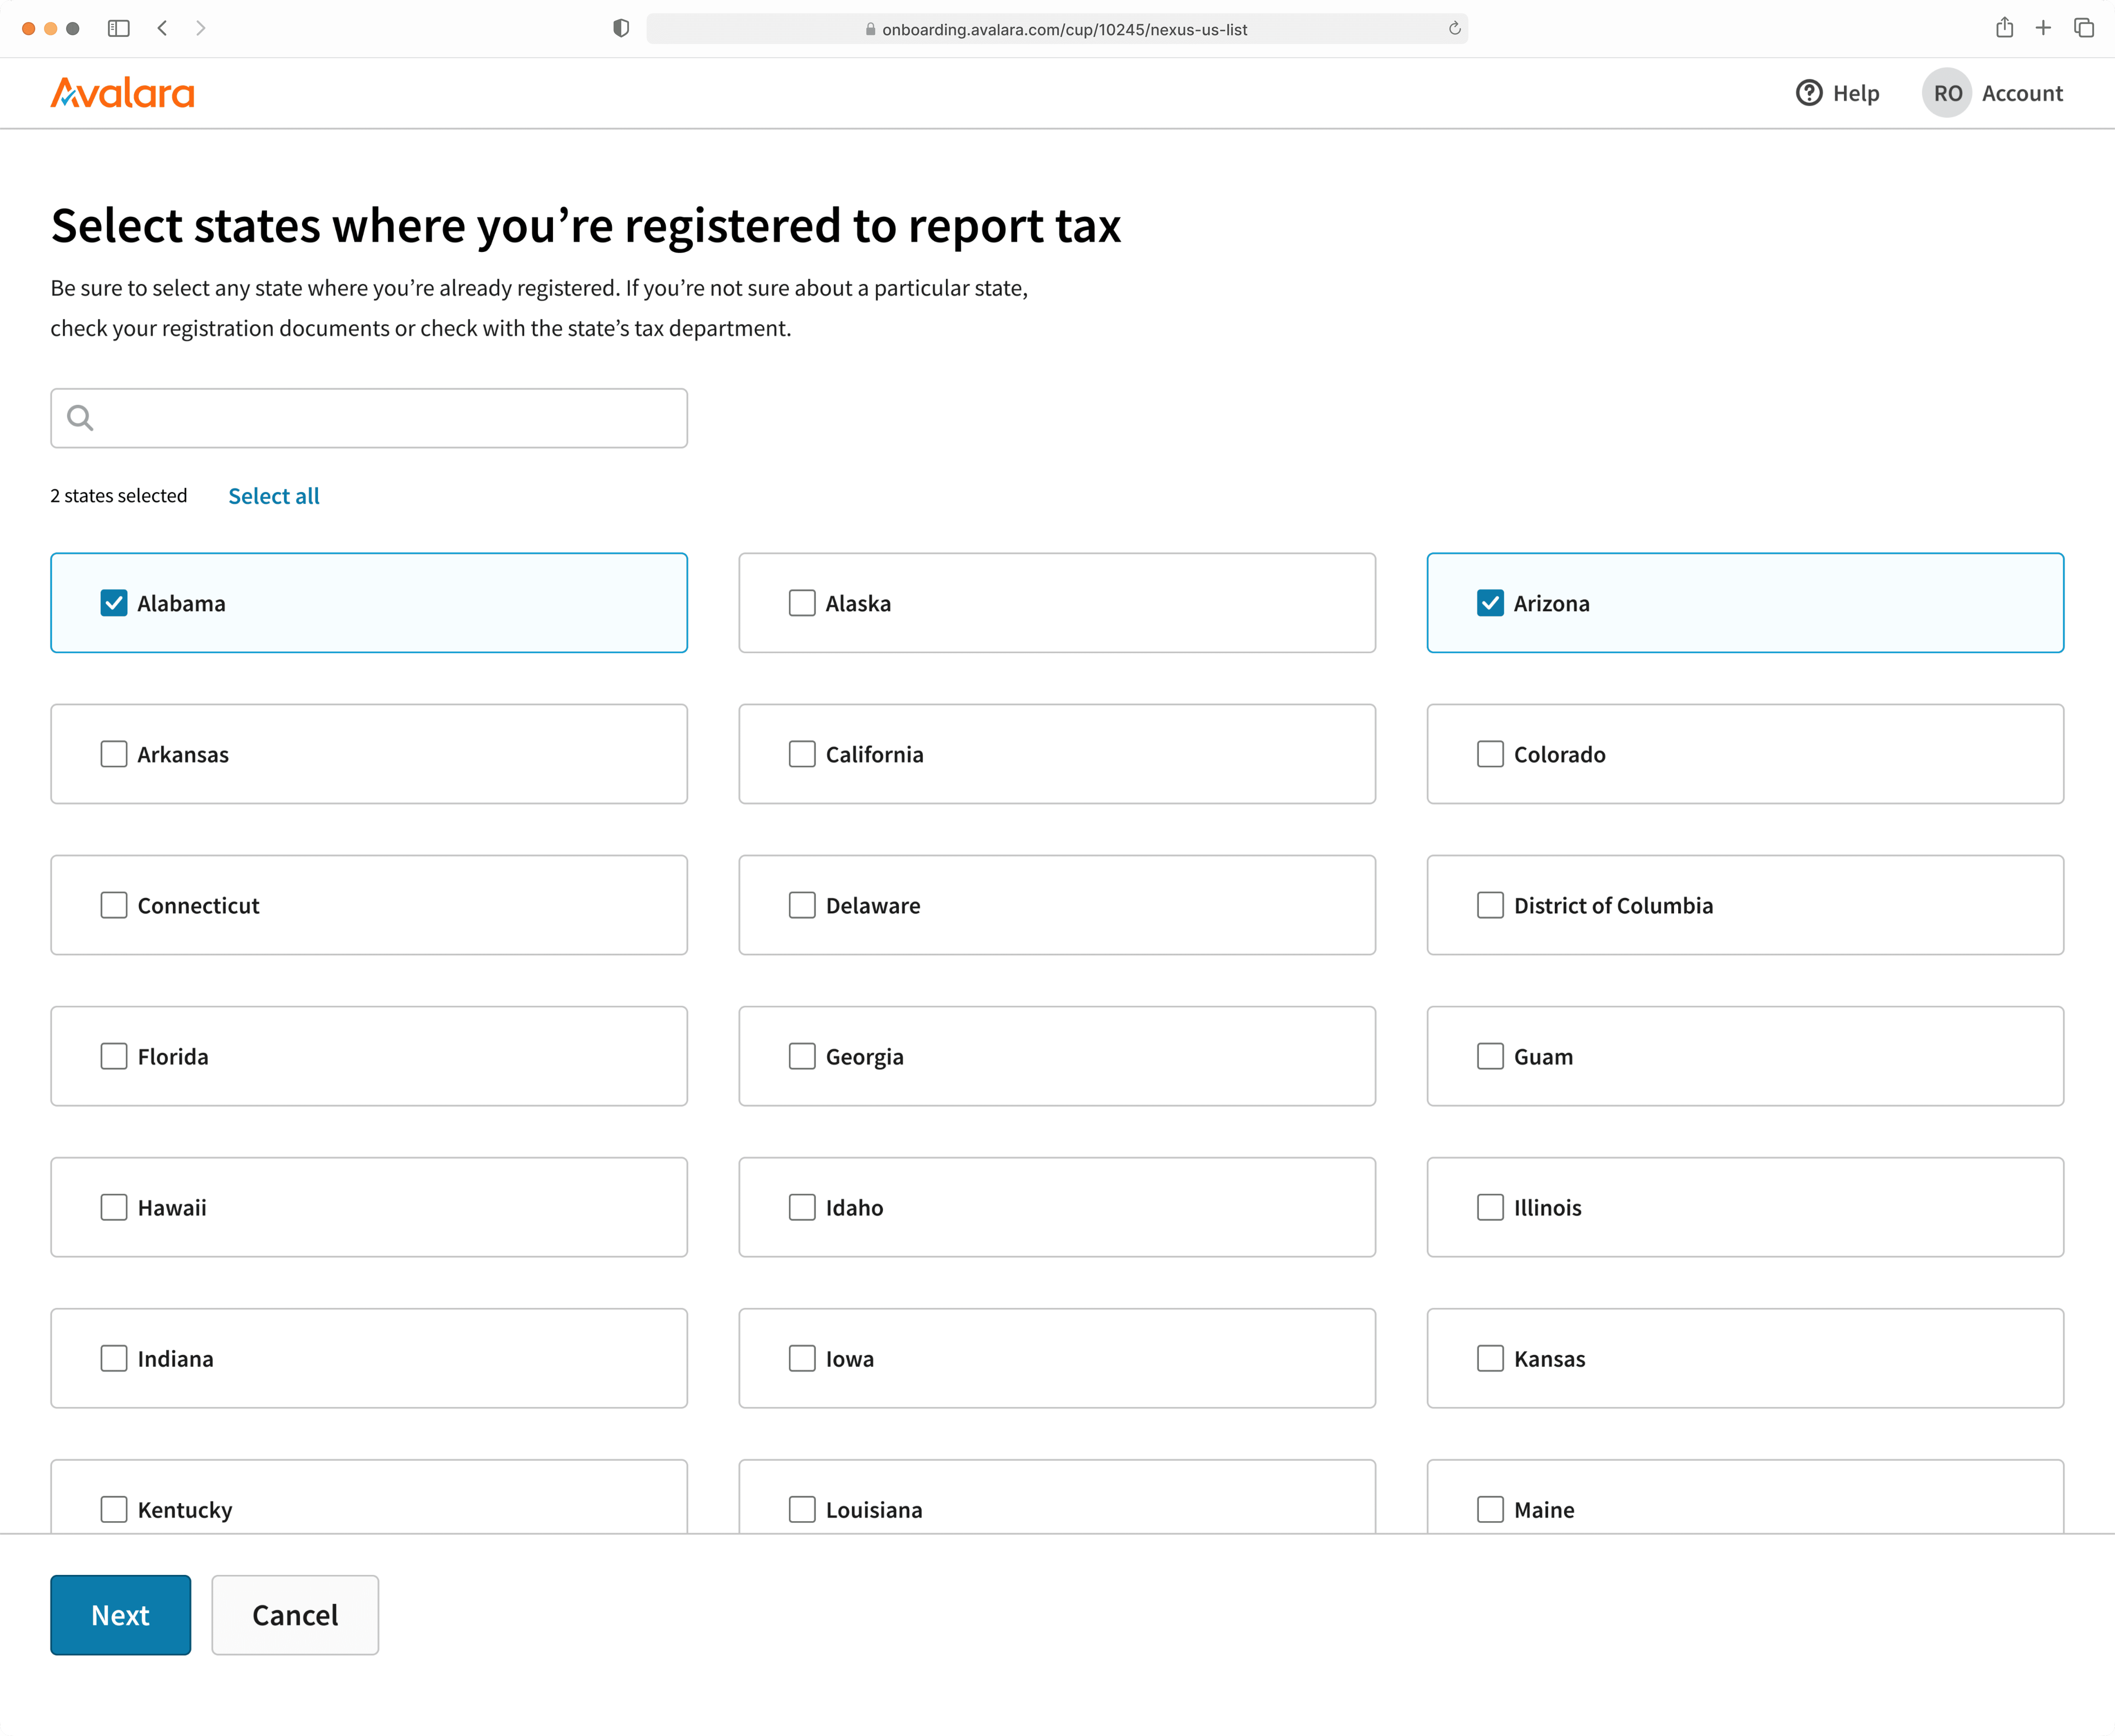The height and width of the screenshot is (1736, 2115).
Task: Check the Iowa checkbox
Action: click(802, 1358)
